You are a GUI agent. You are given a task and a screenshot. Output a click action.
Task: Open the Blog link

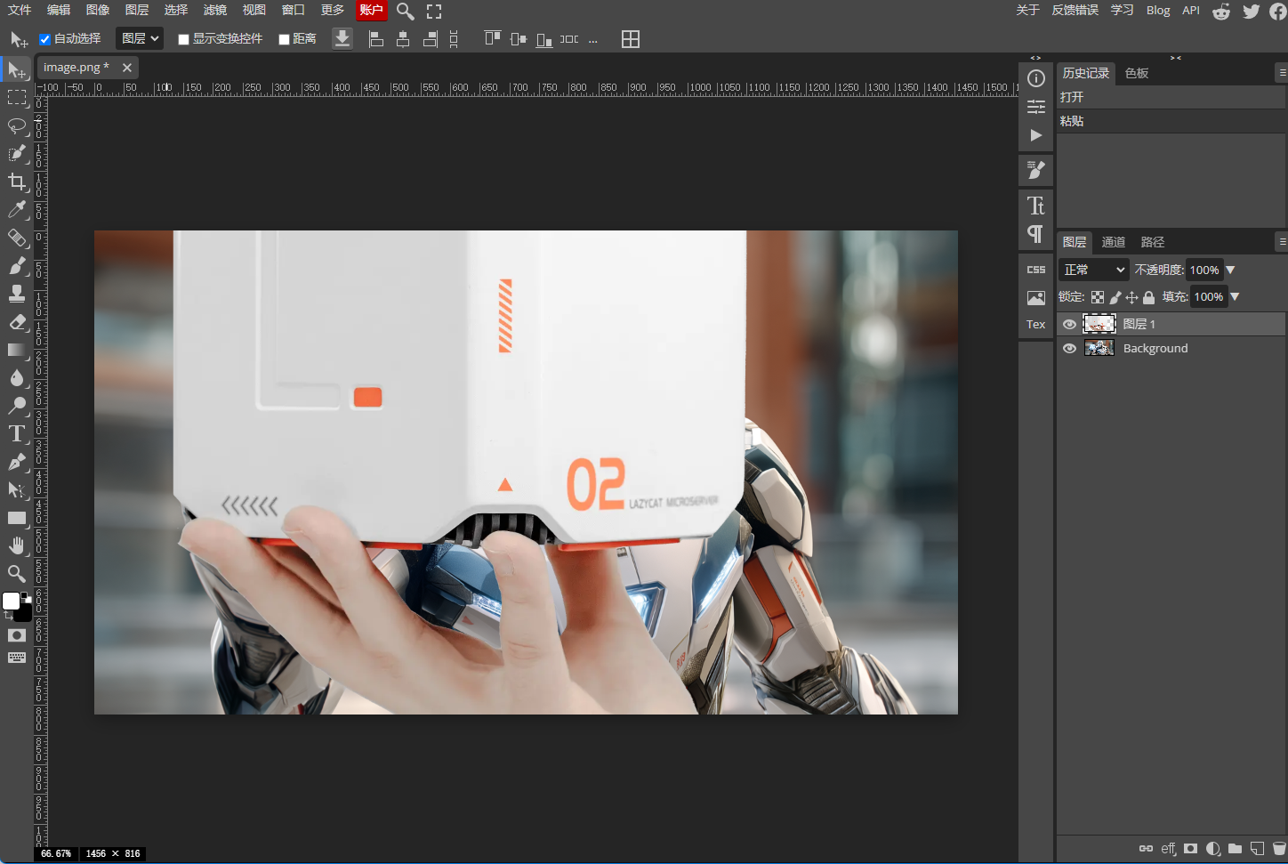(1158, 10)
